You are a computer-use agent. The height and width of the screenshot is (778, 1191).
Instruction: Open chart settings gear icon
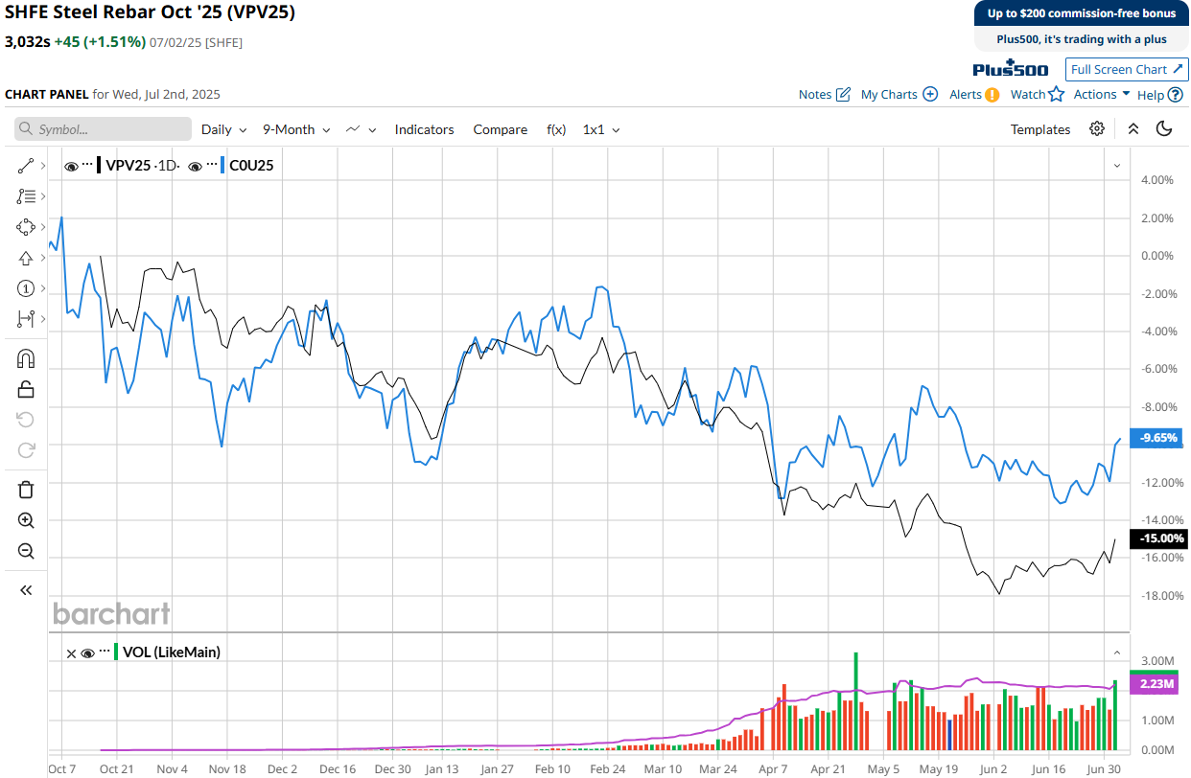(1097, 129)
